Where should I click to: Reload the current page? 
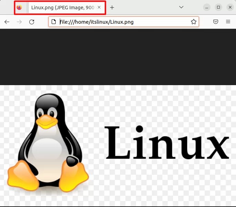[x=32, y=22]
